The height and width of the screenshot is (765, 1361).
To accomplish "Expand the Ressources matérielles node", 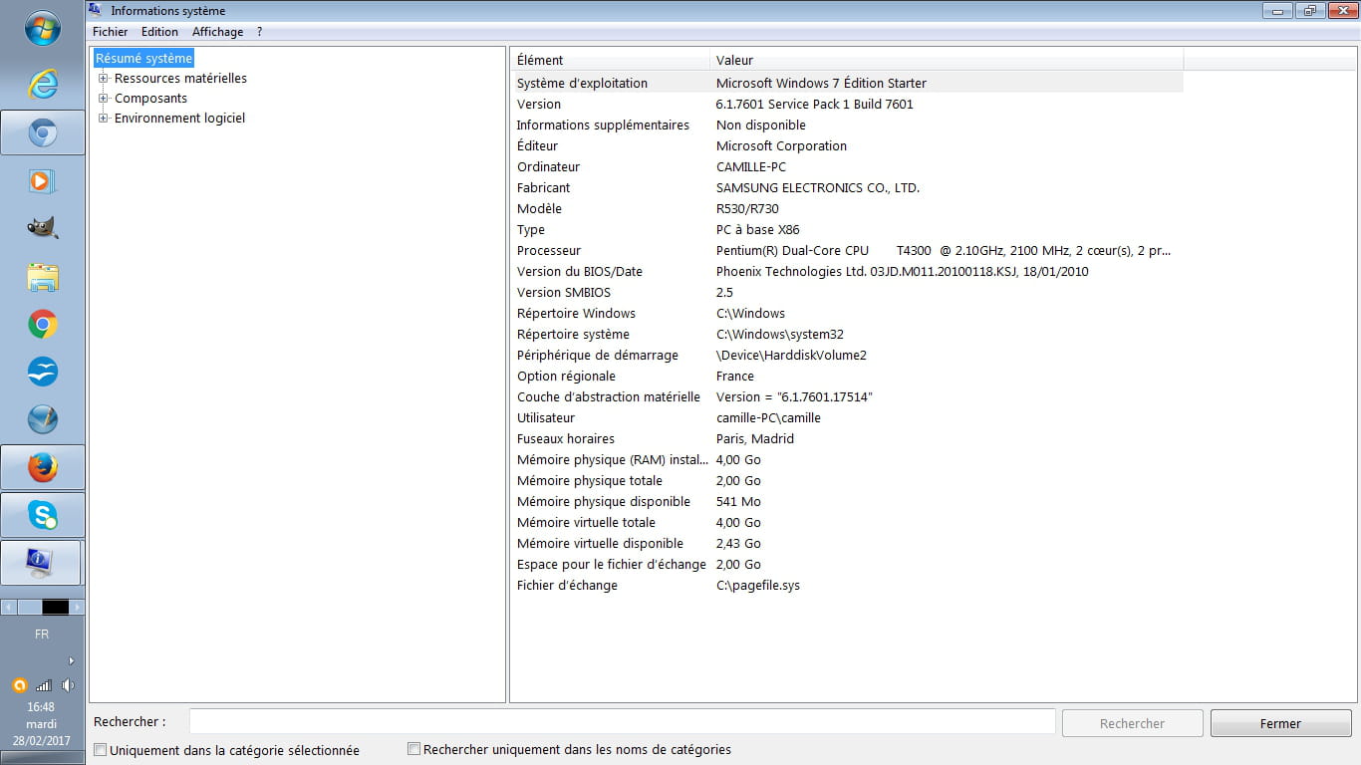I will point(104,78).
